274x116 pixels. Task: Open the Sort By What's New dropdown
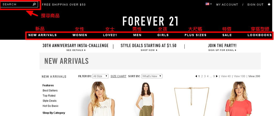(152, 76)
